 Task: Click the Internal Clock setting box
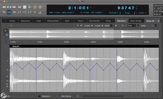coord(158,5)
